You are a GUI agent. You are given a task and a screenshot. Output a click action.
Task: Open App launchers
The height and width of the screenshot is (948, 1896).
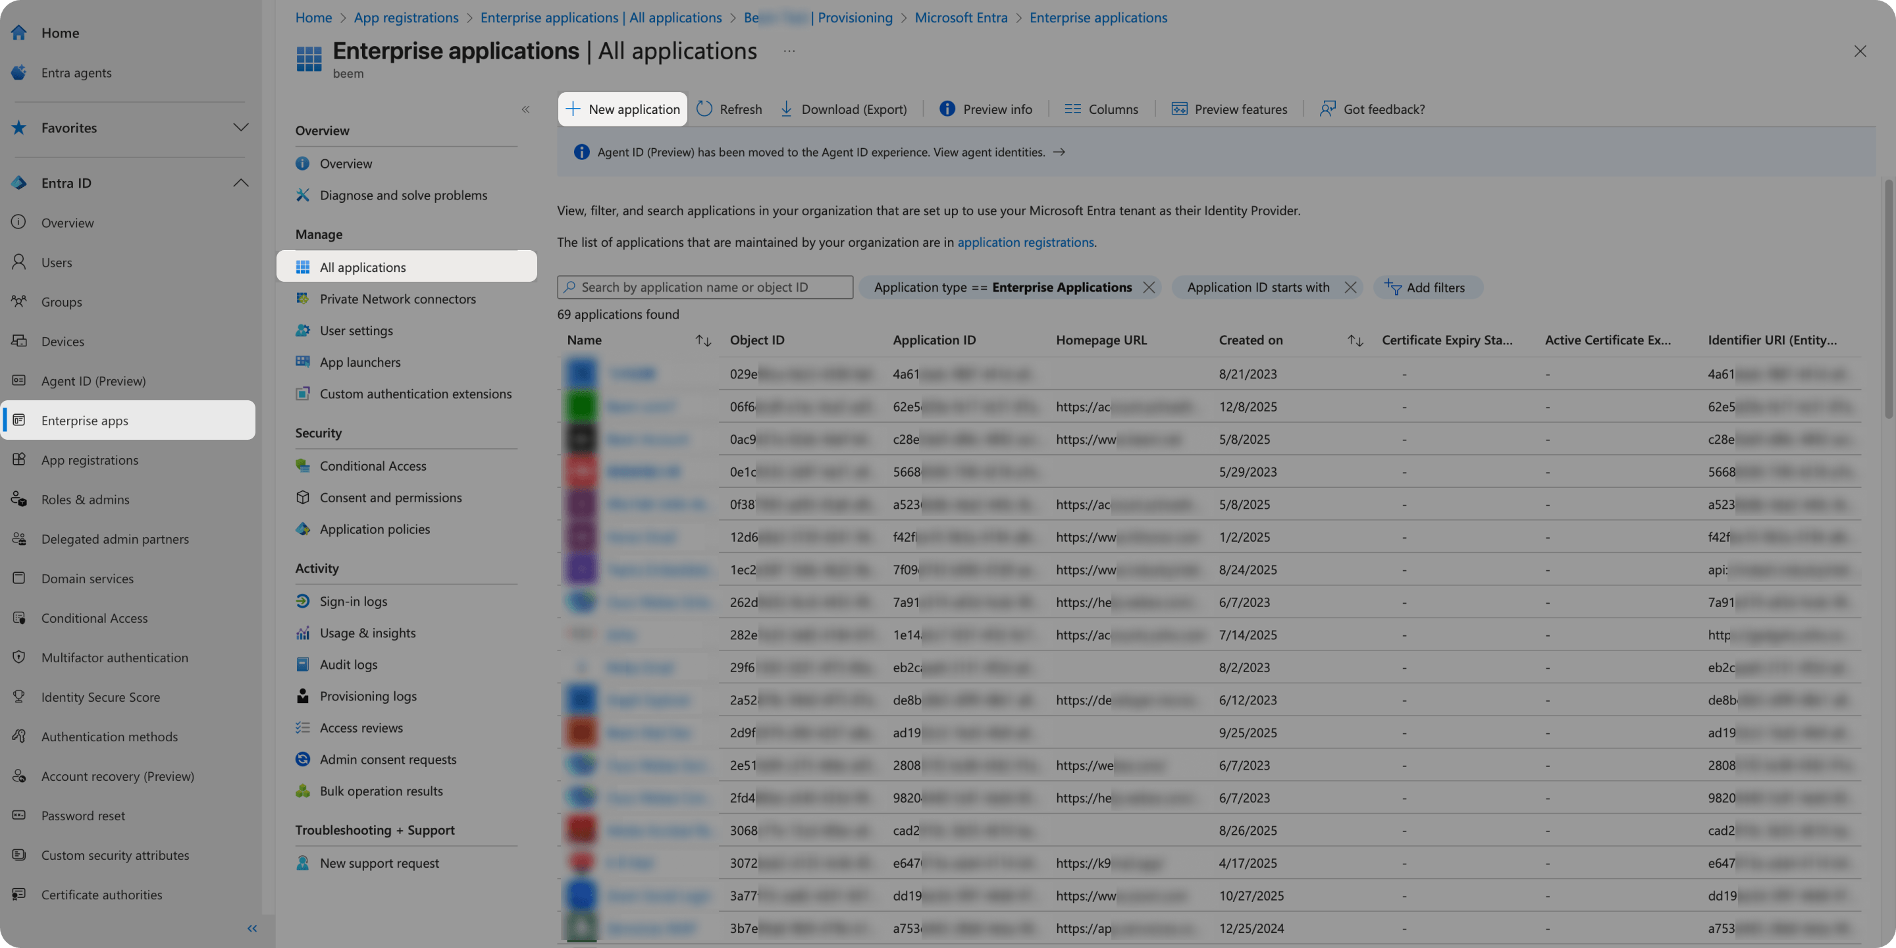pyautogui.click(x=360, y=362)
